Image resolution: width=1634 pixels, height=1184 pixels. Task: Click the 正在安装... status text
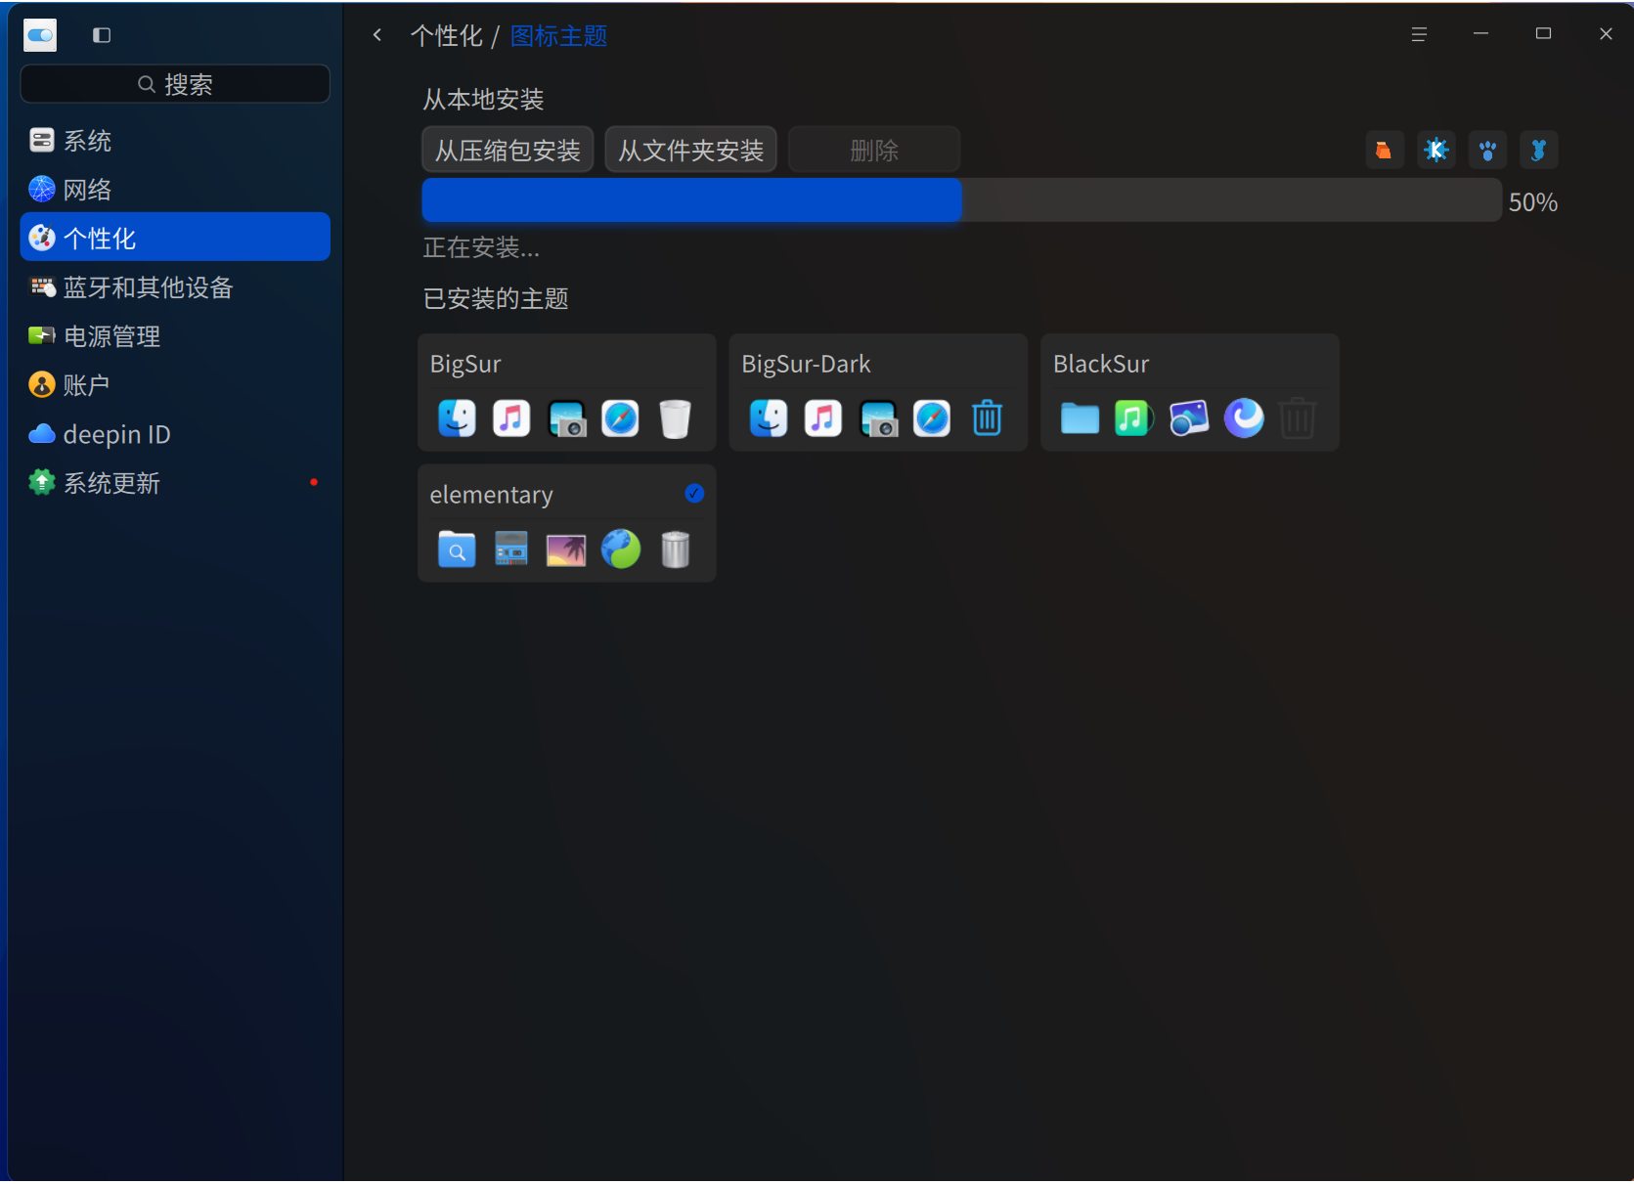click(x=481, y=248)
